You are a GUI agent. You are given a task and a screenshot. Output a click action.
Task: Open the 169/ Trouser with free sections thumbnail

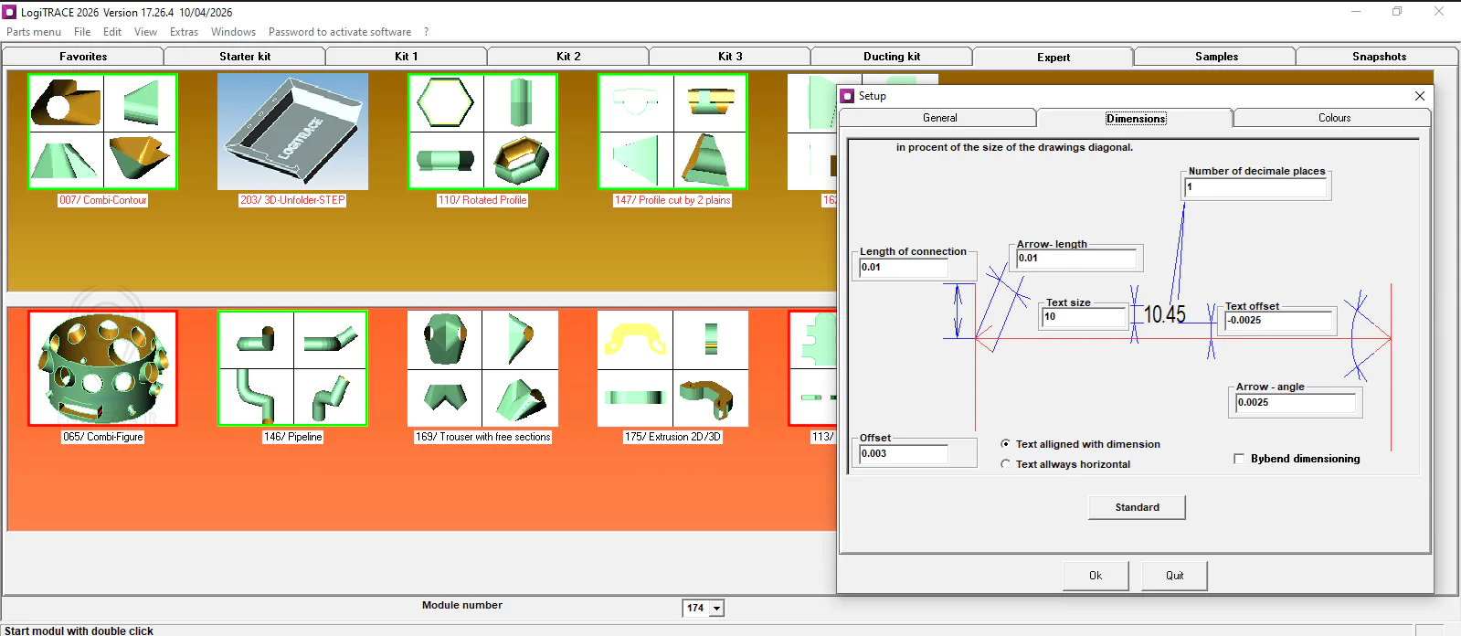pos(482,368)
